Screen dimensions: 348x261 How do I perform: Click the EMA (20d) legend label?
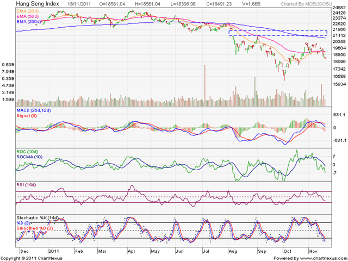click(x=28, y=11)
